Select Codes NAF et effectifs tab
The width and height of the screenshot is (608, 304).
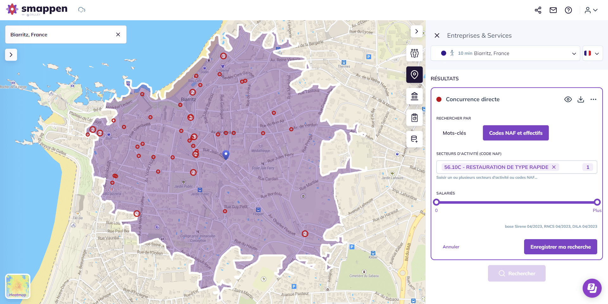pos(516,133)
